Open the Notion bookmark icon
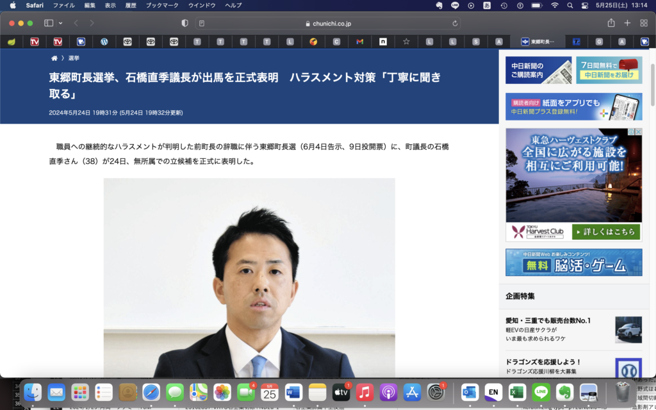 [x=383, y=42]
